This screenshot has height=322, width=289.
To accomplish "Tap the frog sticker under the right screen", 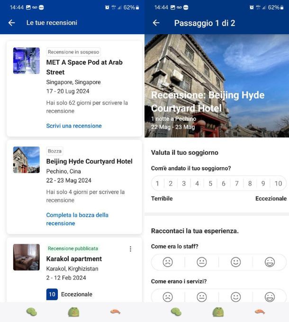I will click(218, 312).
